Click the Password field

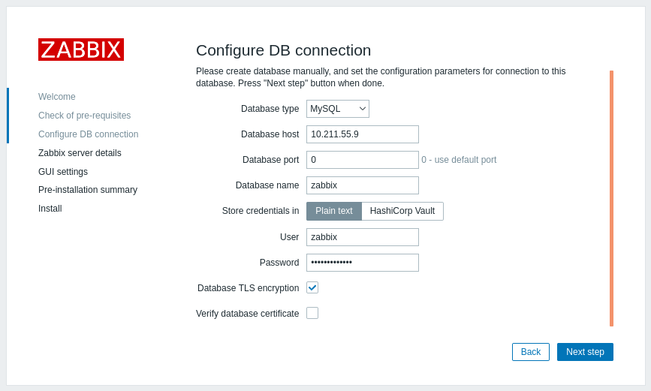[x=363, y=263]
